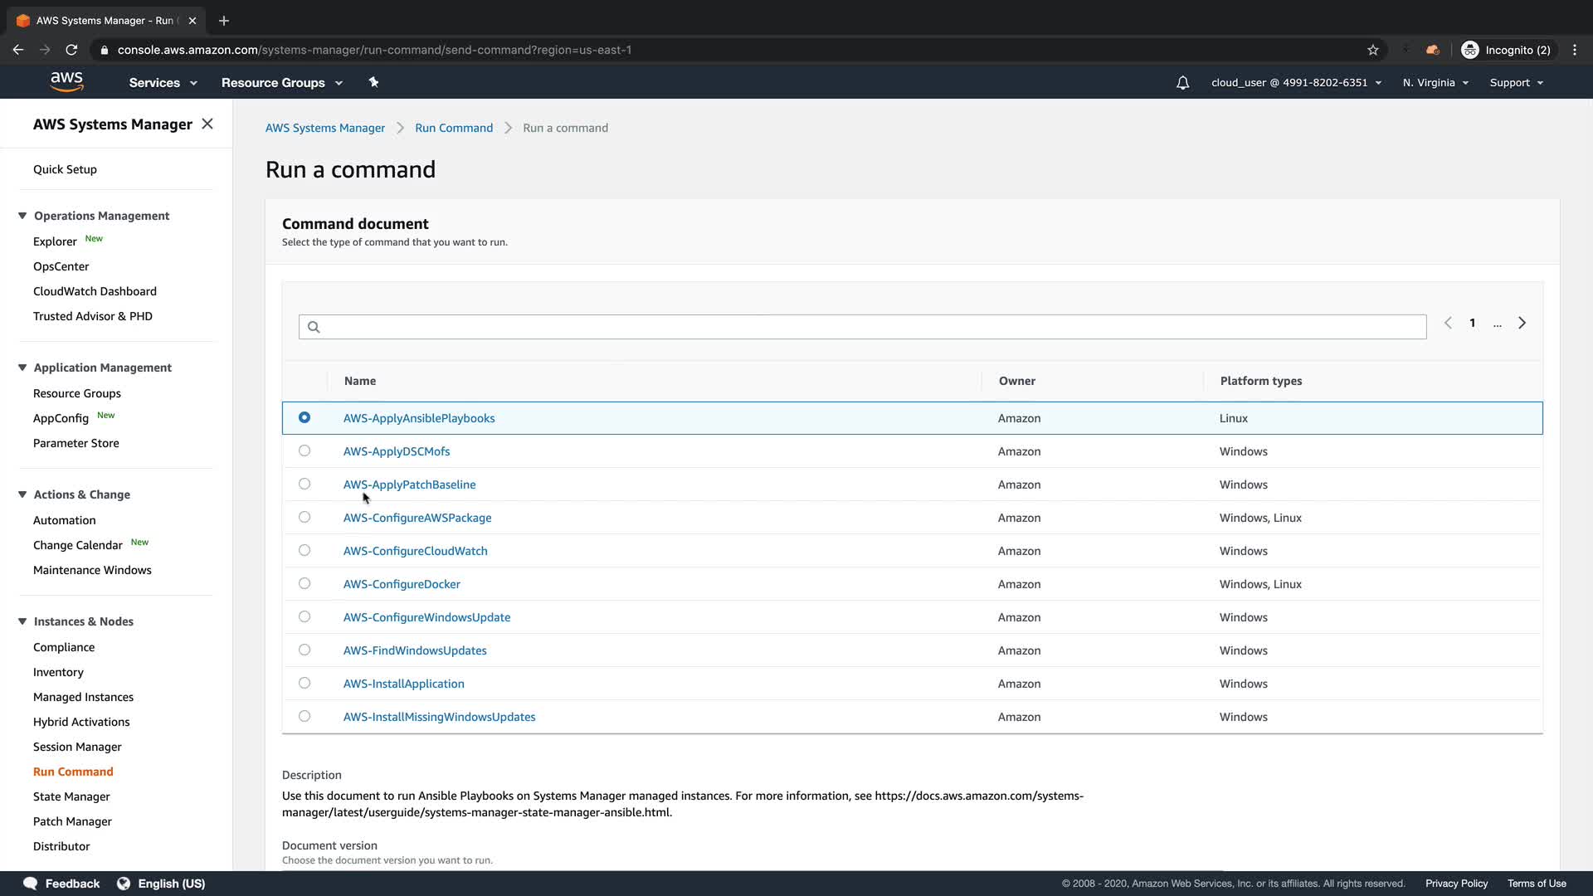Click the pin shortcuts icon in navbar
Screen dimensions: 1593x896
tap(373, 82)
